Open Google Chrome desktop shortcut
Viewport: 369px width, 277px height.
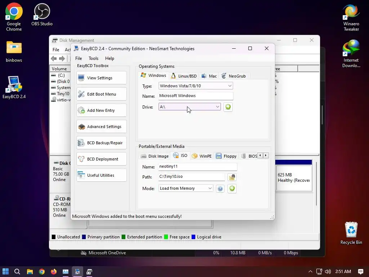14,17
